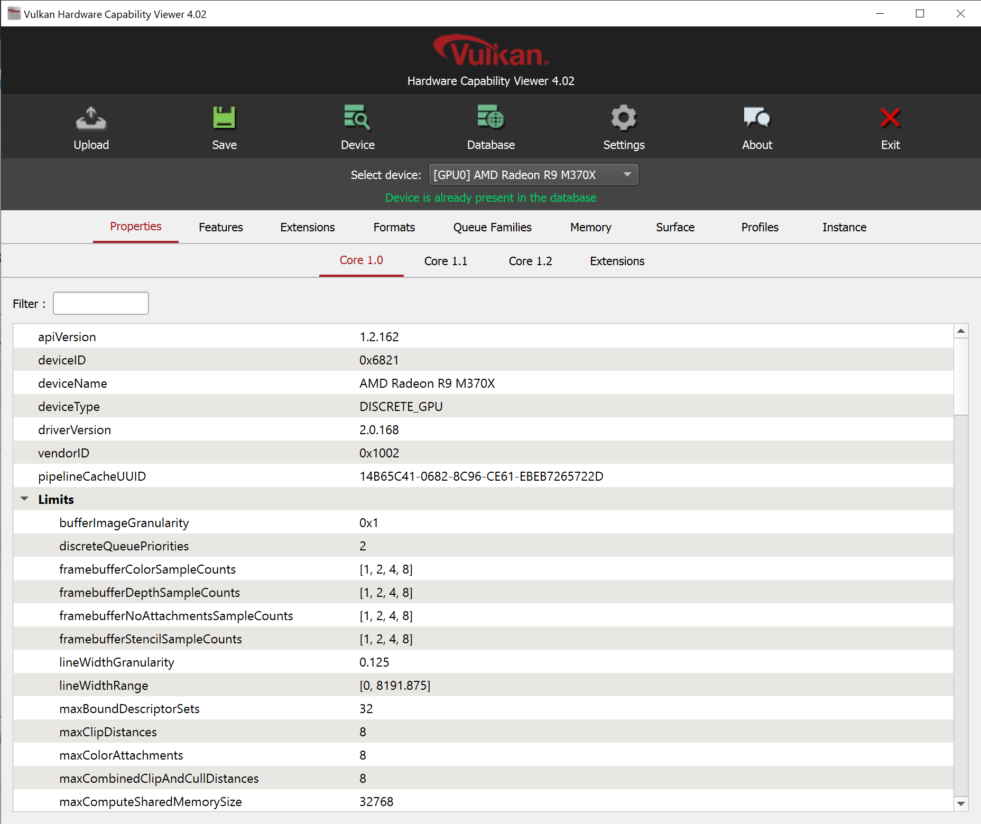Select the Core 1.0 sub-tab
Image resolution: width=981 pixels, height=824 pixels.
tap(362, 260)
